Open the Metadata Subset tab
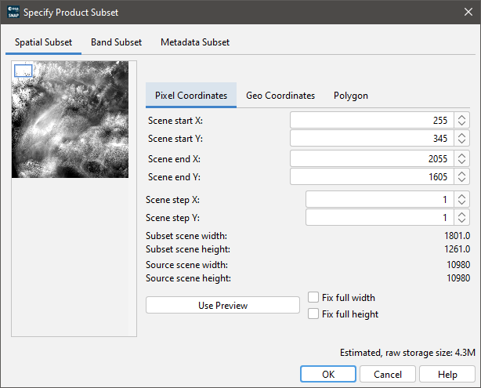This screenshot has width=481, height=388. (x=195, y=42)
